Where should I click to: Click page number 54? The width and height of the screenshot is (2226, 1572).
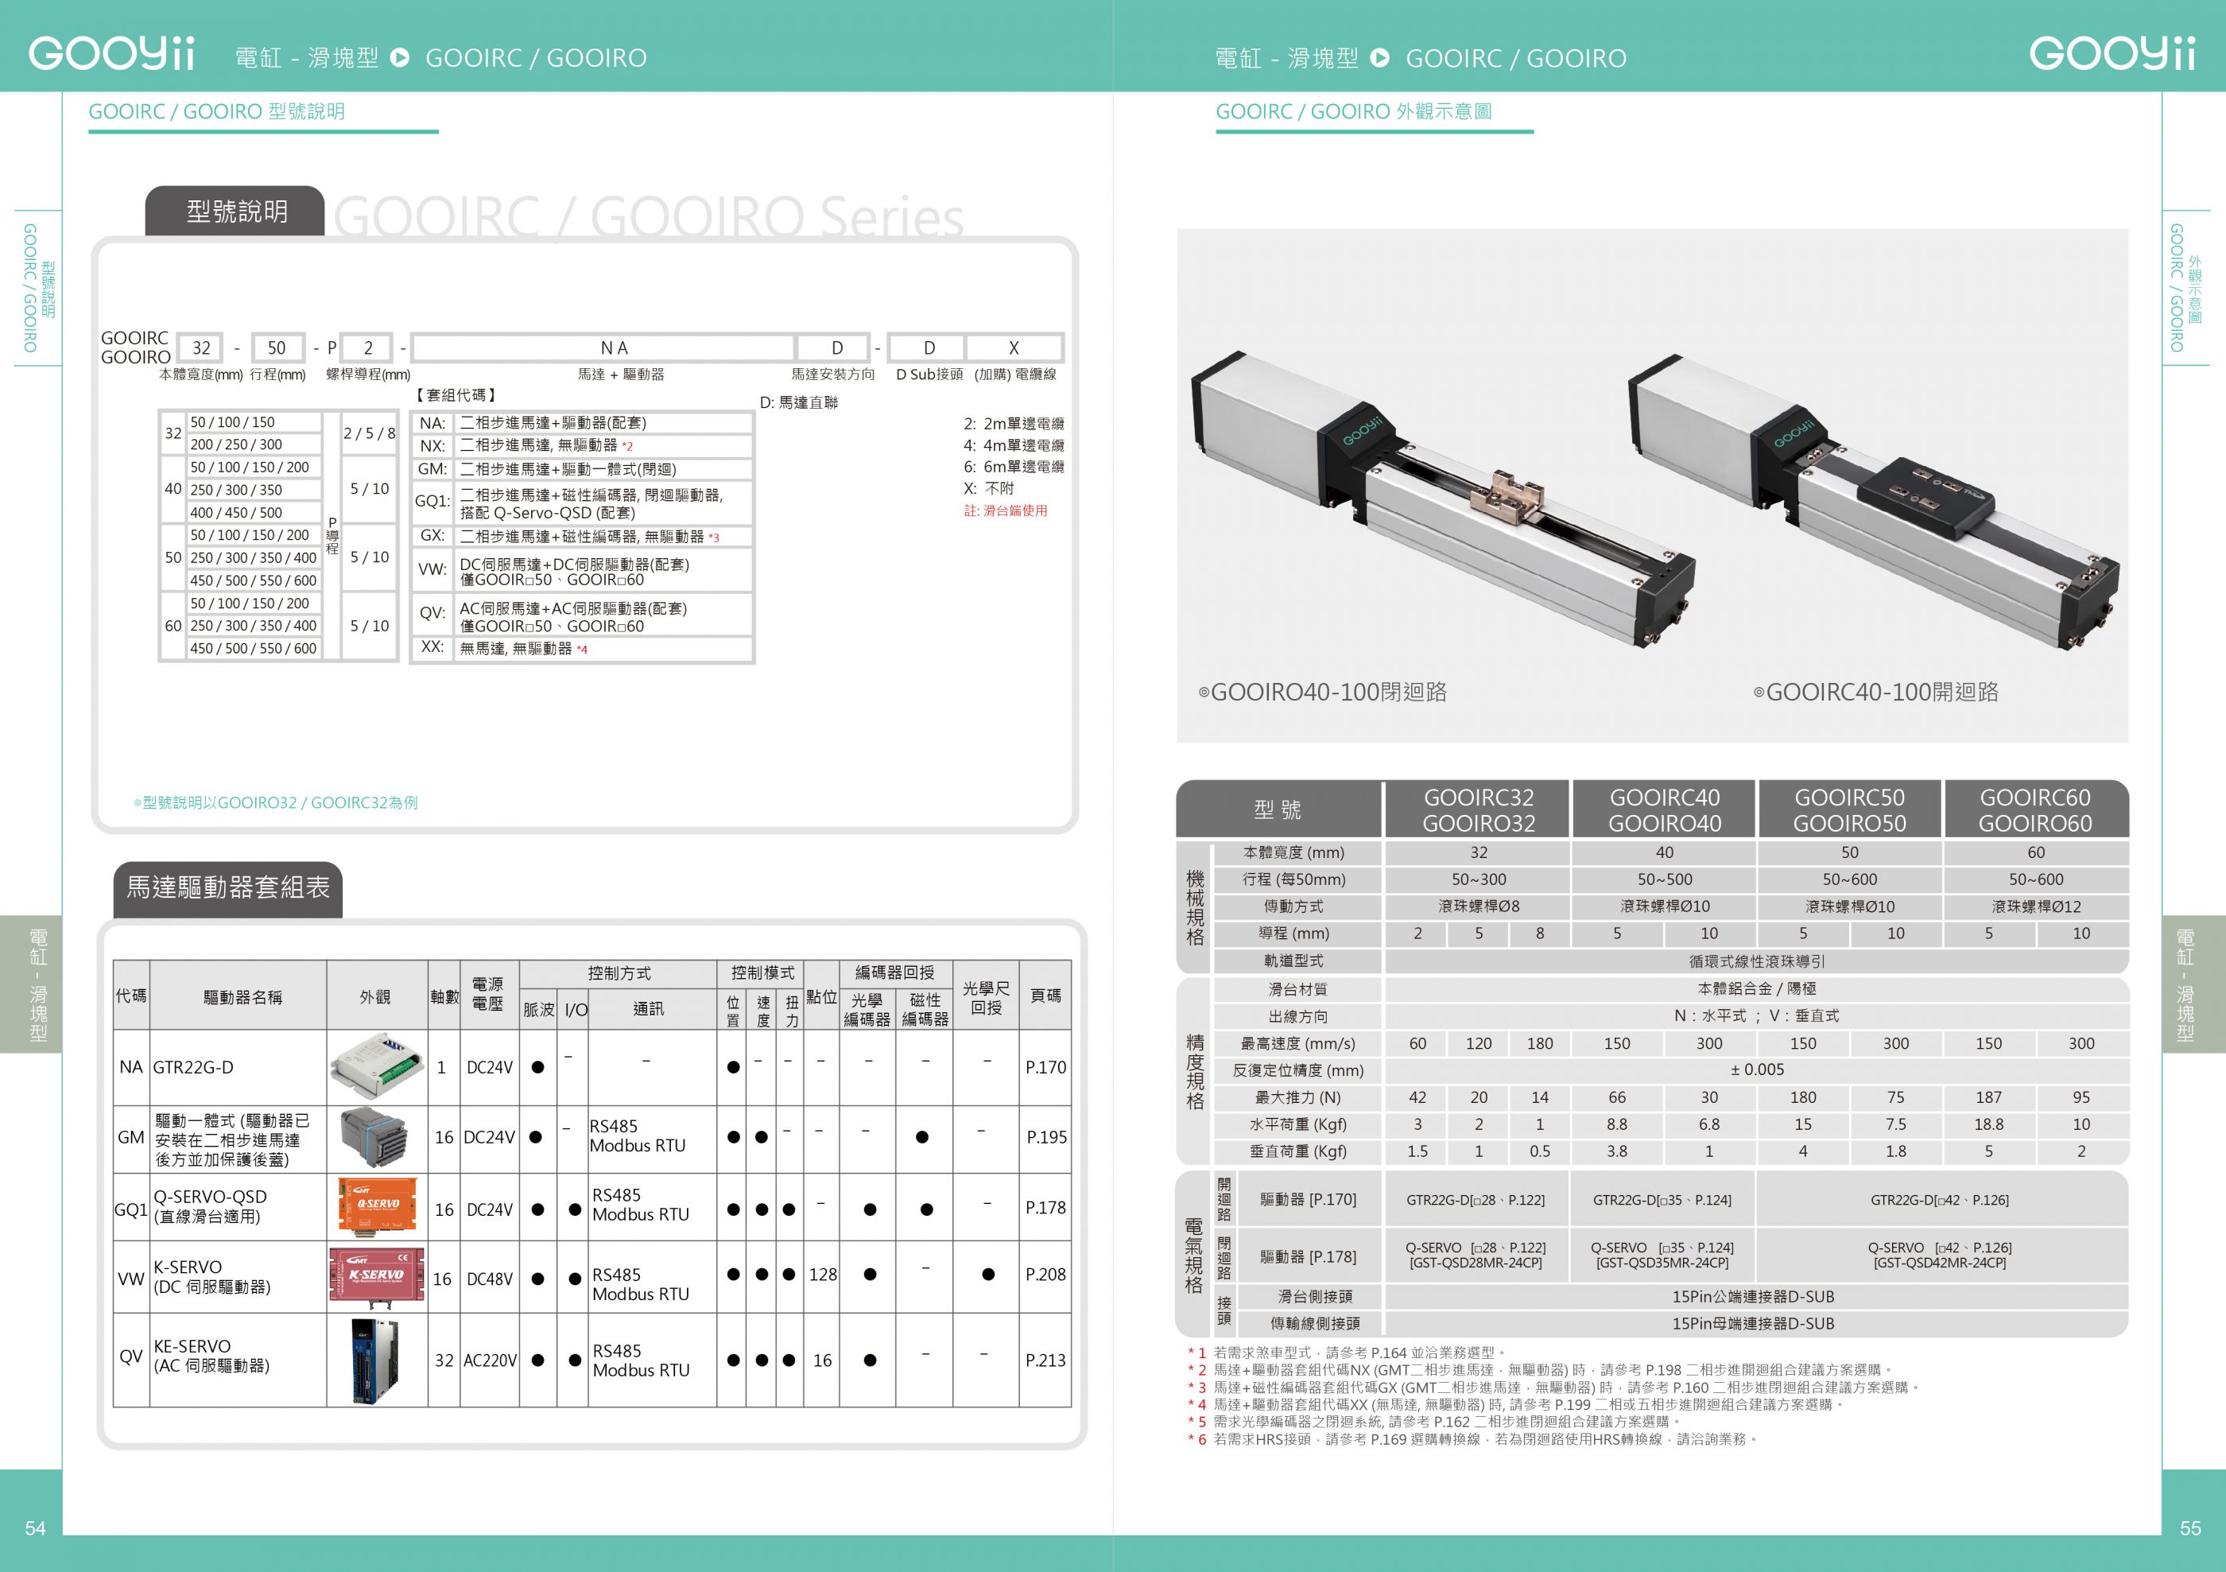coord(36,1528)
